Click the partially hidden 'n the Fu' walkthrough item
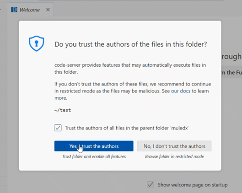This screenshot has width=242, height=193. 231,72
